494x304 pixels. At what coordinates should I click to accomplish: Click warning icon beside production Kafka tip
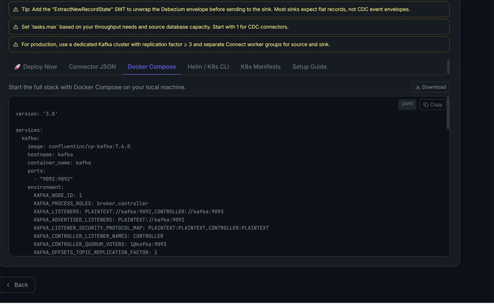coord(16,45)
